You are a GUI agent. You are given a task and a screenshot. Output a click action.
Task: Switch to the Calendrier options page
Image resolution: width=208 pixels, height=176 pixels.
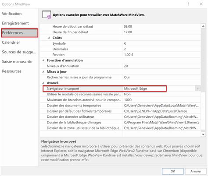point(11,42)
